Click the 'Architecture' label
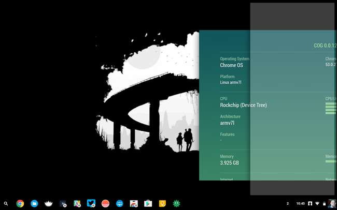The width and height of the screenshot is (337, 210). click(230, 116)
